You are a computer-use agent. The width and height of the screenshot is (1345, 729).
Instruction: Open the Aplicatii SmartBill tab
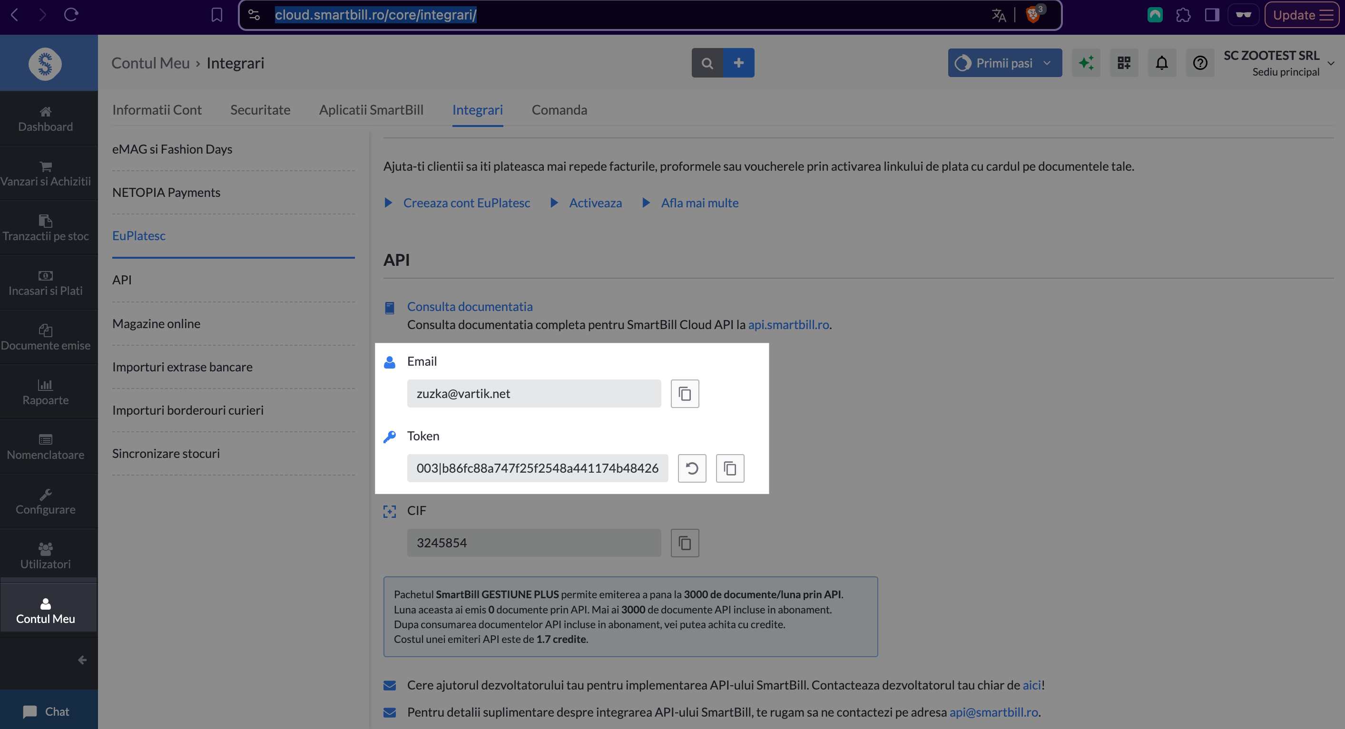click(x=371, y=109)
